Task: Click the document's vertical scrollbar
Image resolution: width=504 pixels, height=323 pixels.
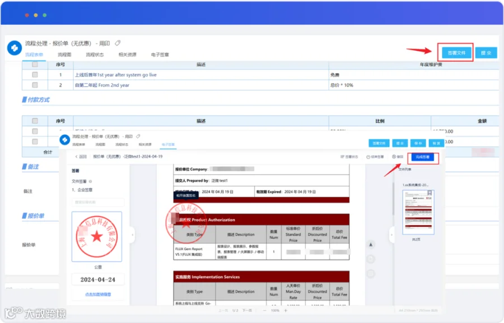Action: coord(393,199)
